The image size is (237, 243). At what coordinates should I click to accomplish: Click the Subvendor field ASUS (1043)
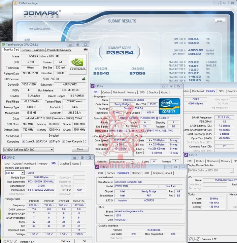tap(70, 84)
